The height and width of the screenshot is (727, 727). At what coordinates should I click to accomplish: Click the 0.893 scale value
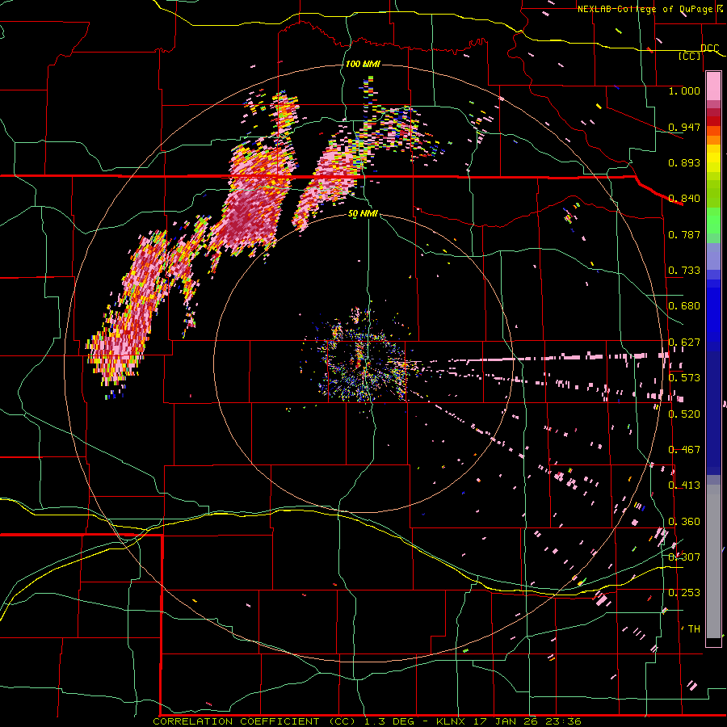click(x=684, y=162)
